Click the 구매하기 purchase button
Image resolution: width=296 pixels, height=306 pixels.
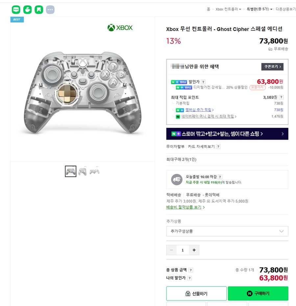coord(258,293)
